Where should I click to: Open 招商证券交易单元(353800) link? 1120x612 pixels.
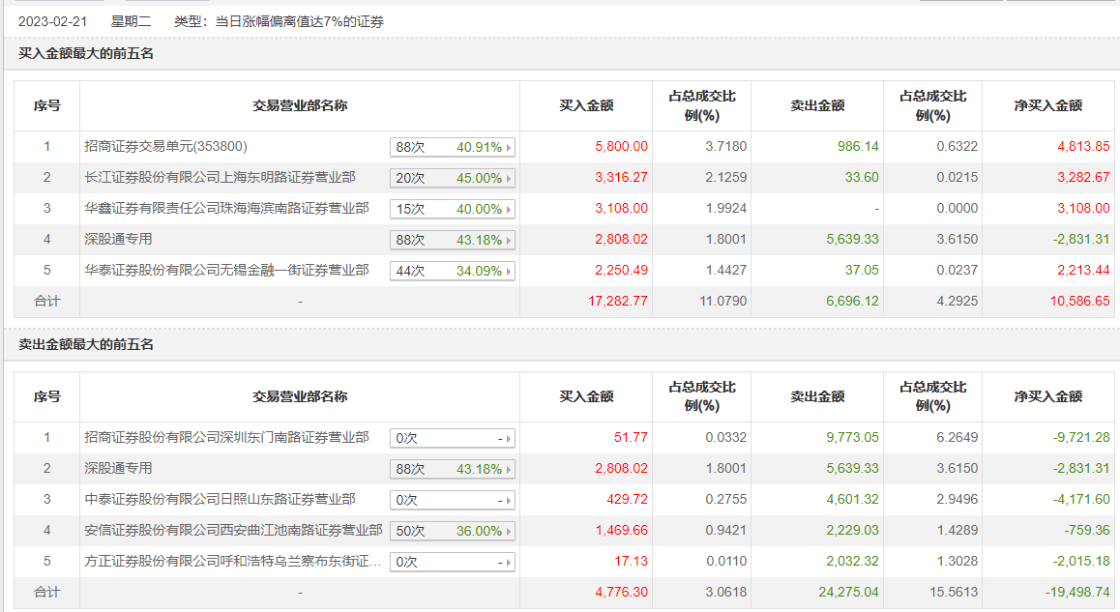click(x=165, y=146)
